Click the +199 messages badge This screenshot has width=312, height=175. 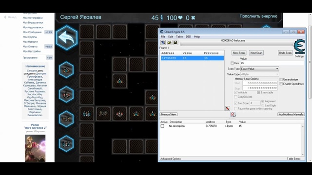49,32
